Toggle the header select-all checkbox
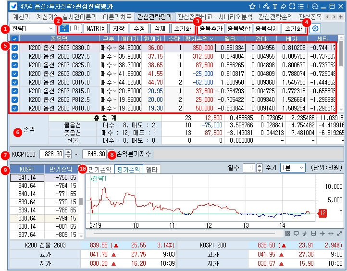 (x=15, y=38)
